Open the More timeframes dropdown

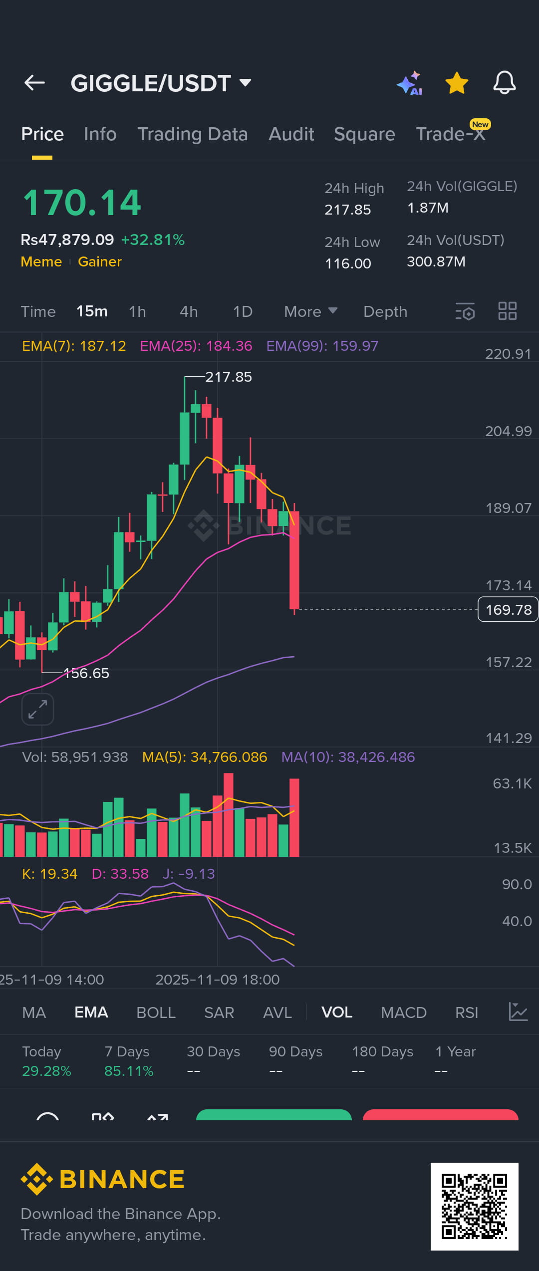[x=310, y=311]
